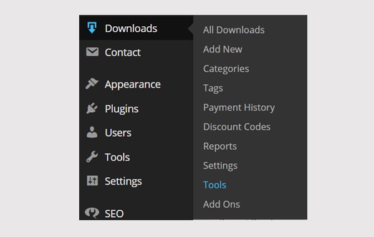The width and height of the screenshot is (374, 237).
Task: Open the Contact menu label
Action: [123, 52]
